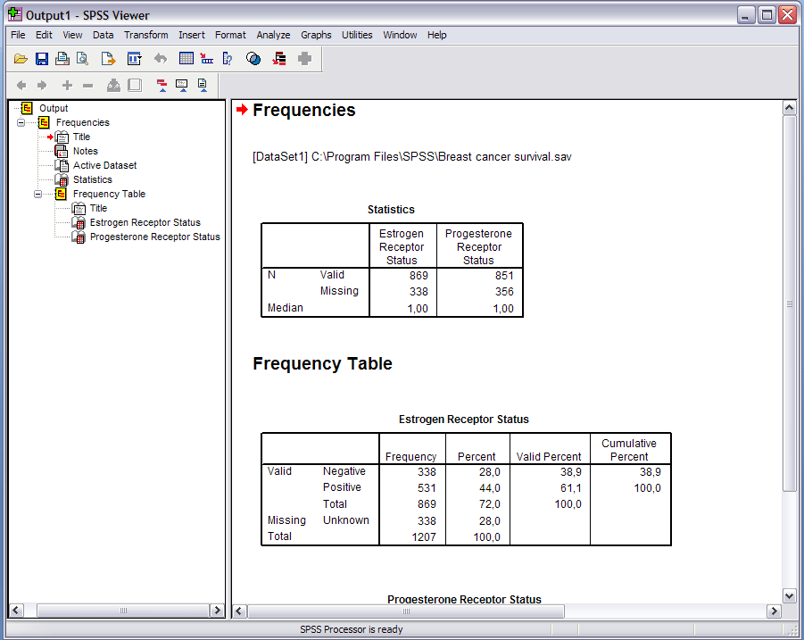Open the Insert menu
804x640 pixels.
[191, 35]
